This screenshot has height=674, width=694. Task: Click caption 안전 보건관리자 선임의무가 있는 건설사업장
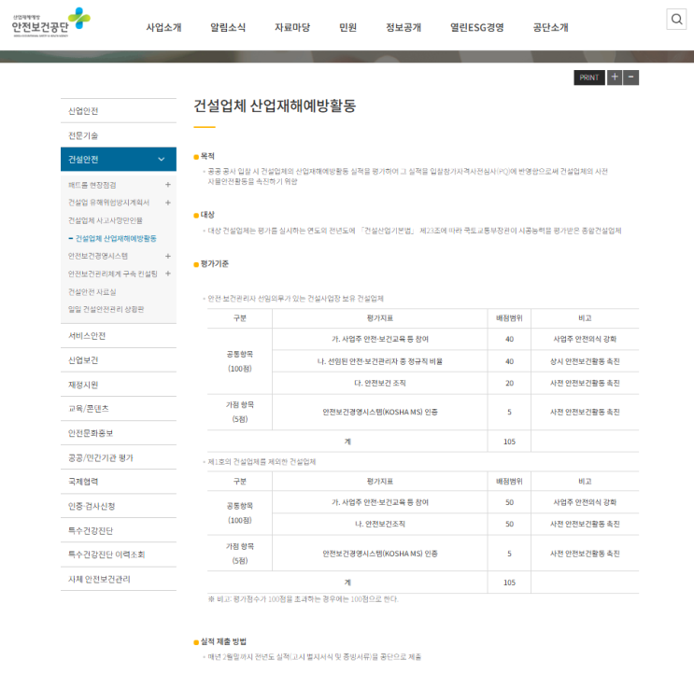click(x=296, y=299)
